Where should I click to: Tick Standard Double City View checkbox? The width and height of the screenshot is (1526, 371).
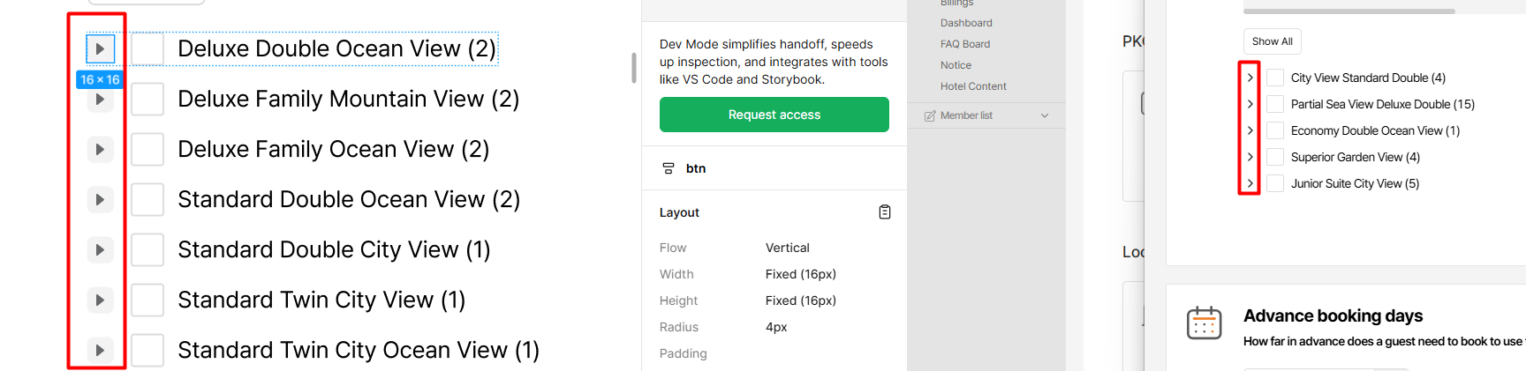coord(147,250)
